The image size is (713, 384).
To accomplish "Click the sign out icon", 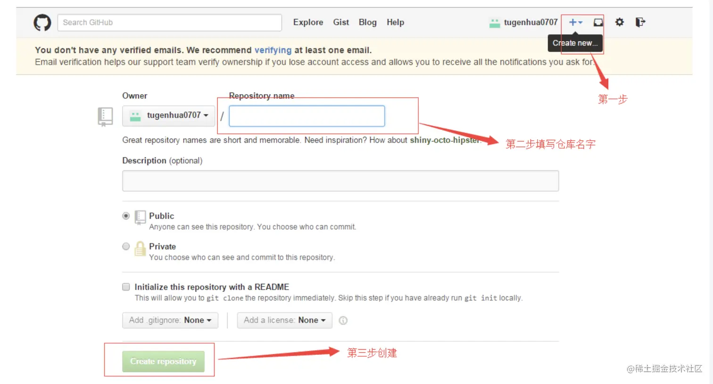I will 640,22.
